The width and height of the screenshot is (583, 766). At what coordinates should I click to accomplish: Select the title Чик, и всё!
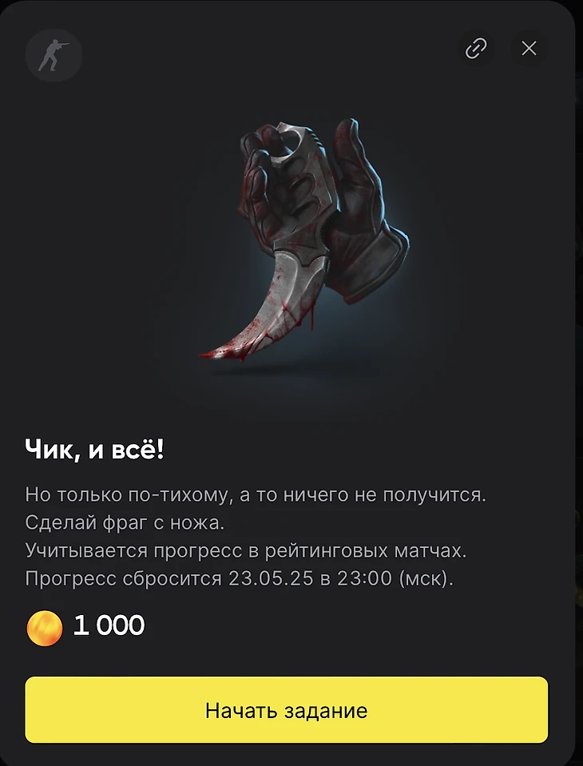[94, 450]
